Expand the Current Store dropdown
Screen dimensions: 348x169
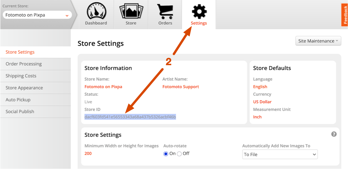pos(37,15)
